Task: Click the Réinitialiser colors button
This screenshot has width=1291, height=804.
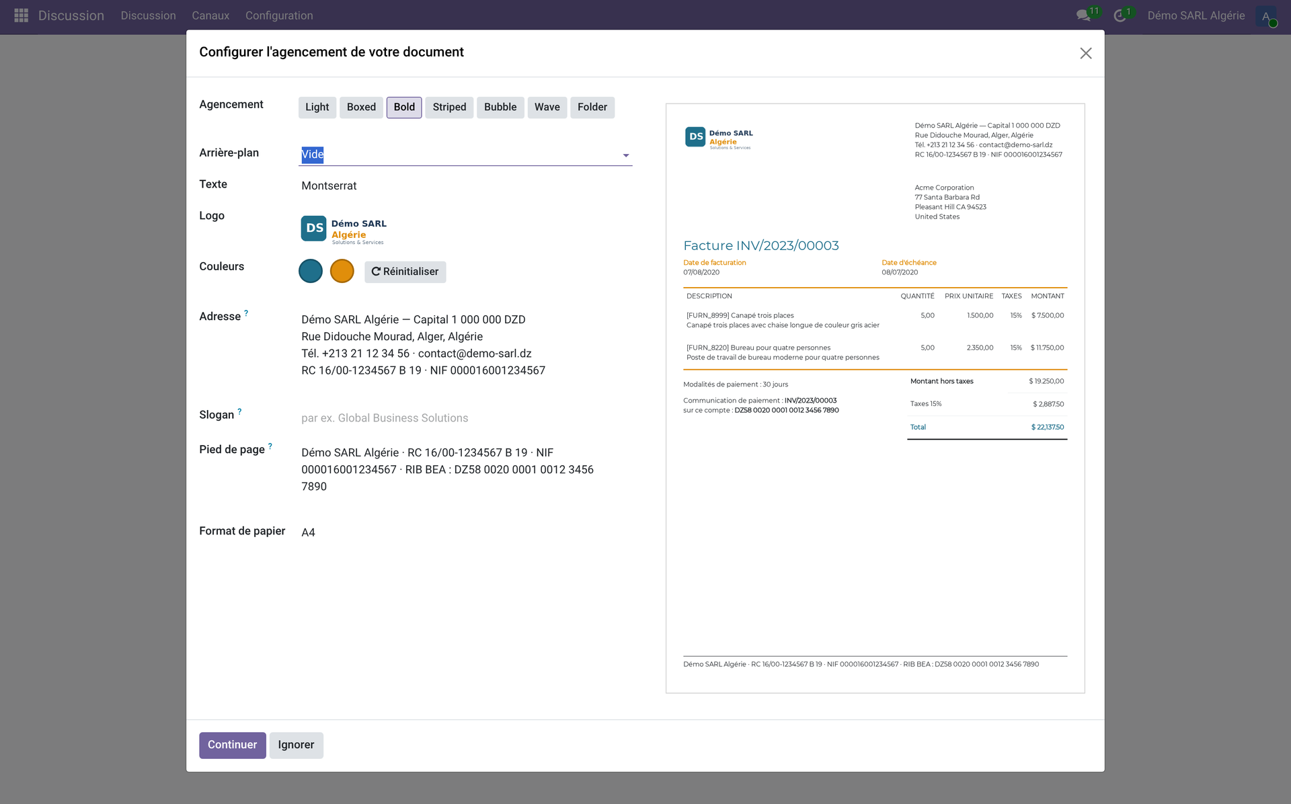Action: tap(405, 272)
